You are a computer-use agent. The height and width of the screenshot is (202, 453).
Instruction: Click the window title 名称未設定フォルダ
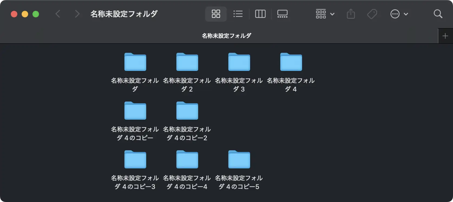[x=124, y=14]
